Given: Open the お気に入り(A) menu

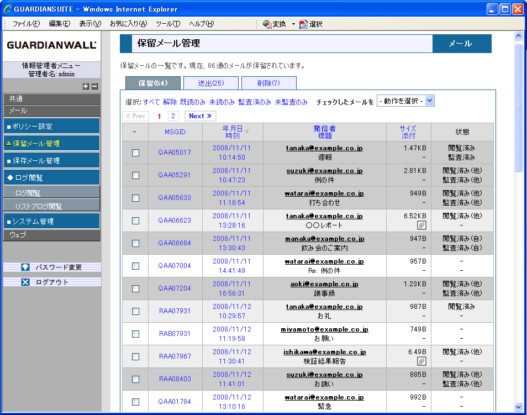Looking at the screenshot, I should coord(128,24).
